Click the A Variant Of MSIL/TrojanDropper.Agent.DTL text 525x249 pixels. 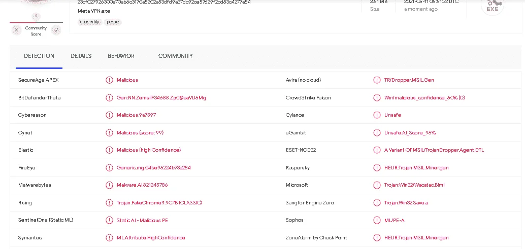[x=434, y=150]
